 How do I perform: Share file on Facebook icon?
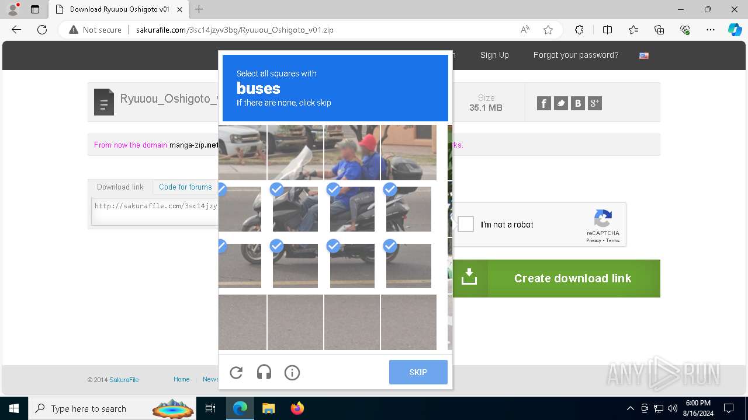(544, 103)
